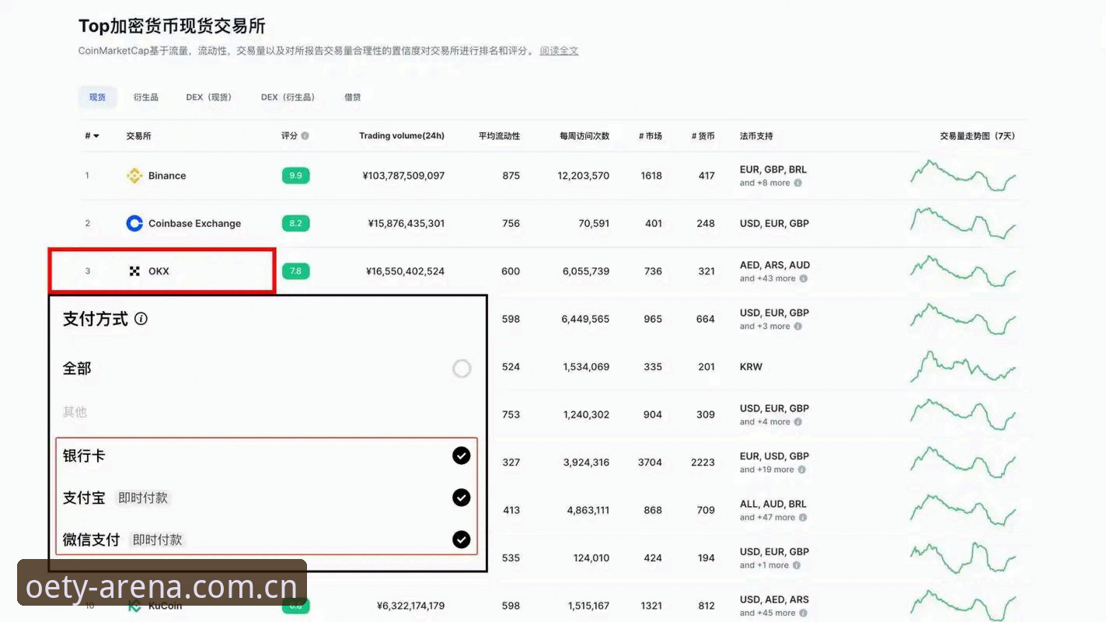Click info icon next to 'and +8 more'

coord(798,183)
